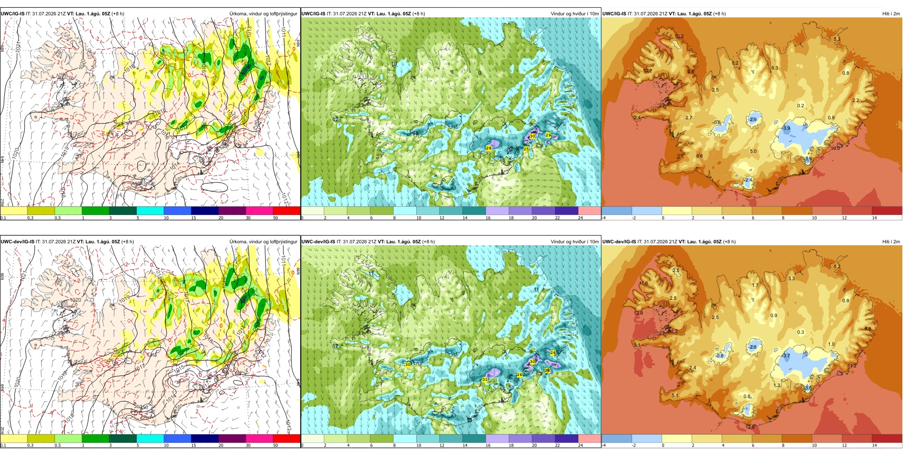Click the yellow gust label '25' on UWC wind map
Viewport: 911px width, 455px height.
point(526,149)
